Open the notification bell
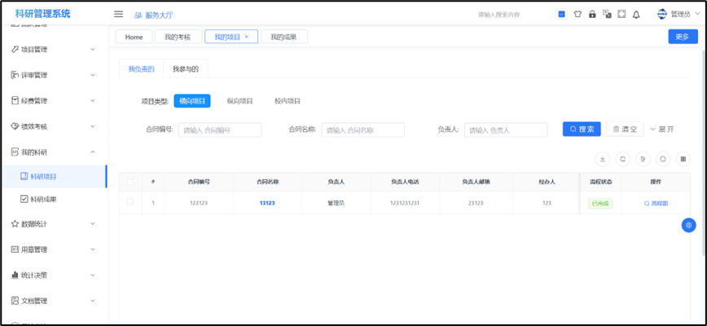This screenshot has height=326, width=707. 636,14
